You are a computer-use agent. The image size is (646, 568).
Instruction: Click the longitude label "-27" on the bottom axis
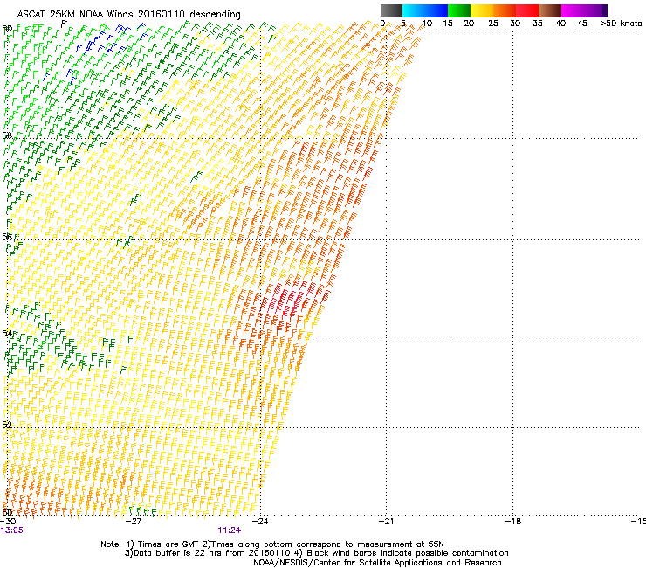[134, 521]
